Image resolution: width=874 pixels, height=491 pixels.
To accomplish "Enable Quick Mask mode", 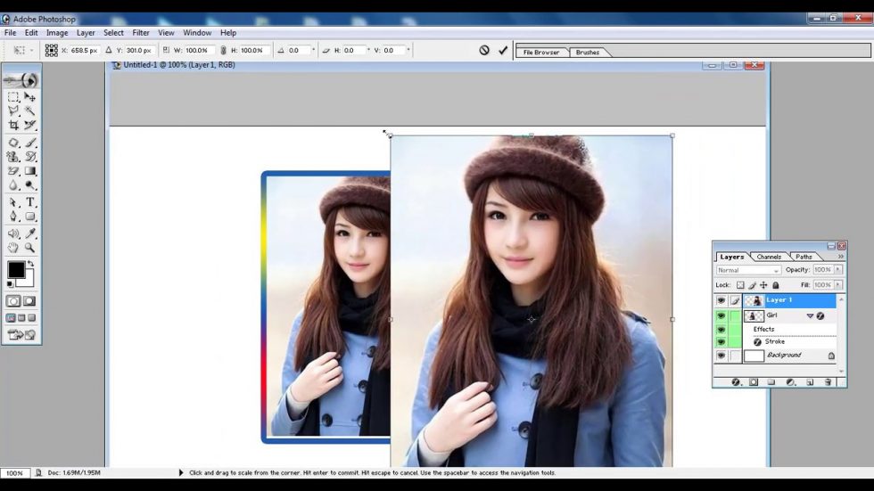I will 29,301.
